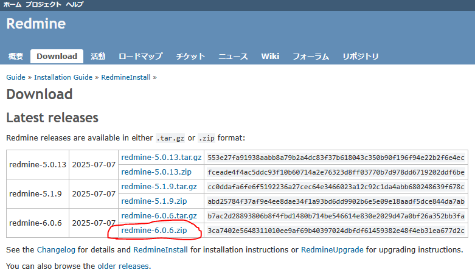Click the RedmineInstall breadcrumb link
This screenshot has height=278, width=475.
click(x=126, y=77)
